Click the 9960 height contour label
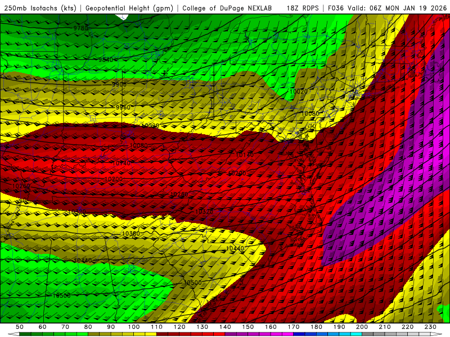The height and width of the screenshot is (337, 450). click(x=123, y=107)
